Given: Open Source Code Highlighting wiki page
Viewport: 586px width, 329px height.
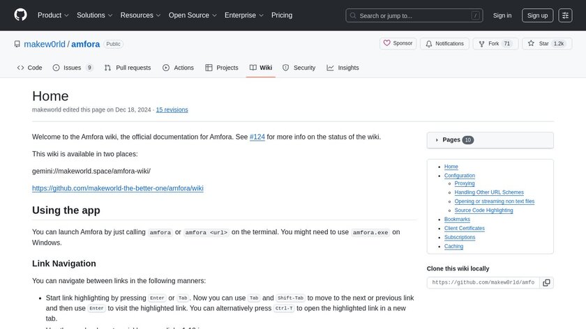Looking at the screenshot, I should (483, 210).
